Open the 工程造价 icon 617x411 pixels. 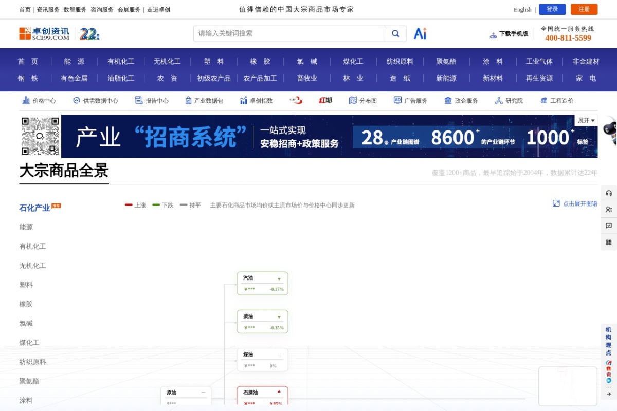(x=544, y=100)
